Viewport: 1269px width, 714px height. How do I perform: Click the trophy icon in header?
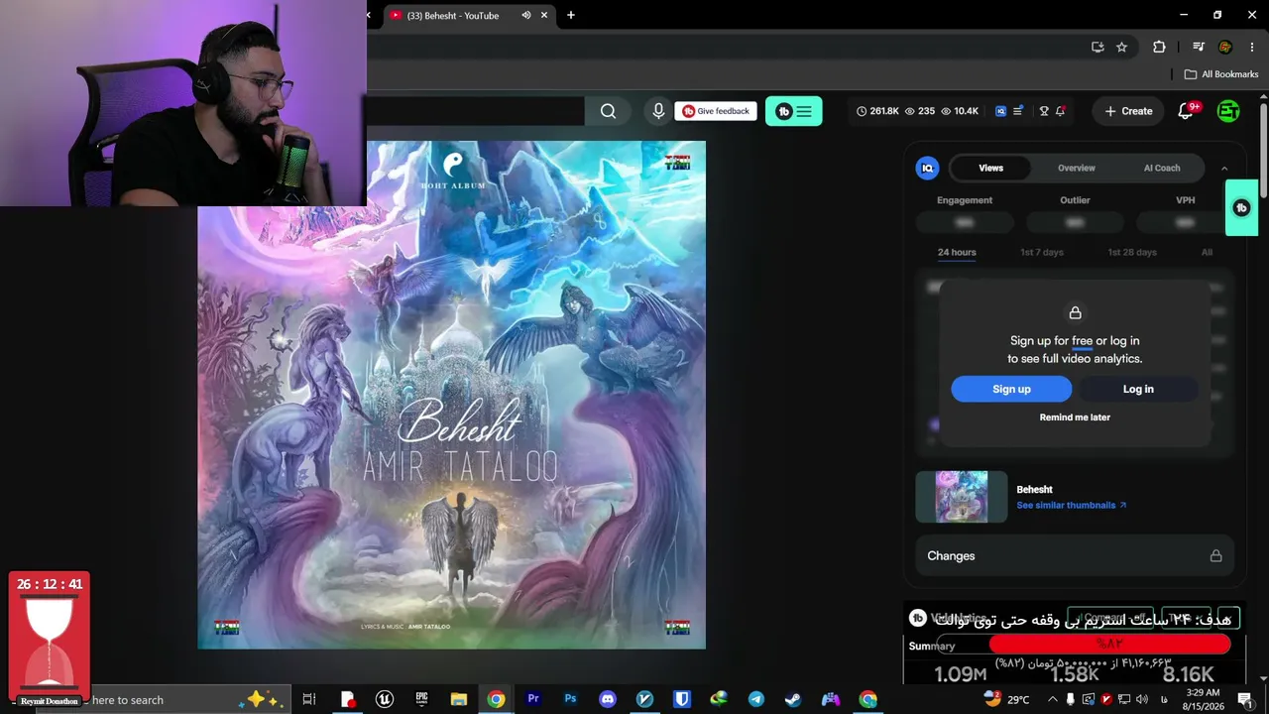point(1044,111)
